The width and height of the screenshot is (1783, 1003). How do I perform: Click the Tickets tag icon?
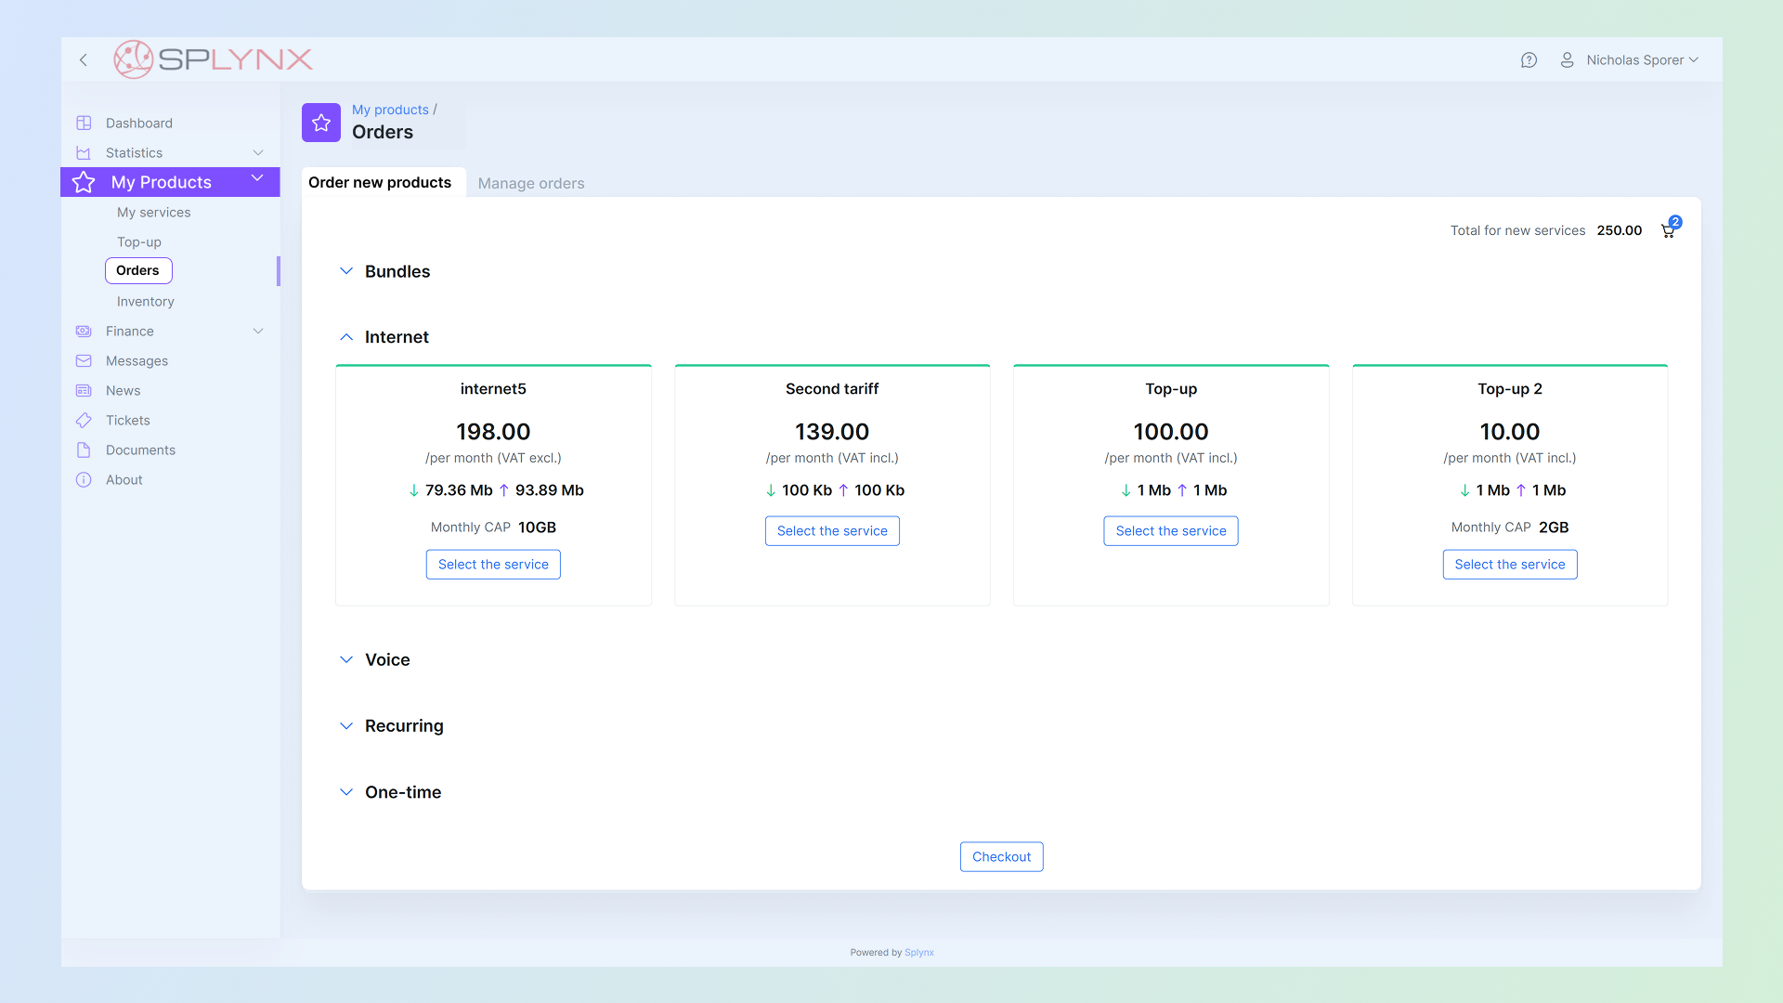pyautogui.click(x=84, y=421)
